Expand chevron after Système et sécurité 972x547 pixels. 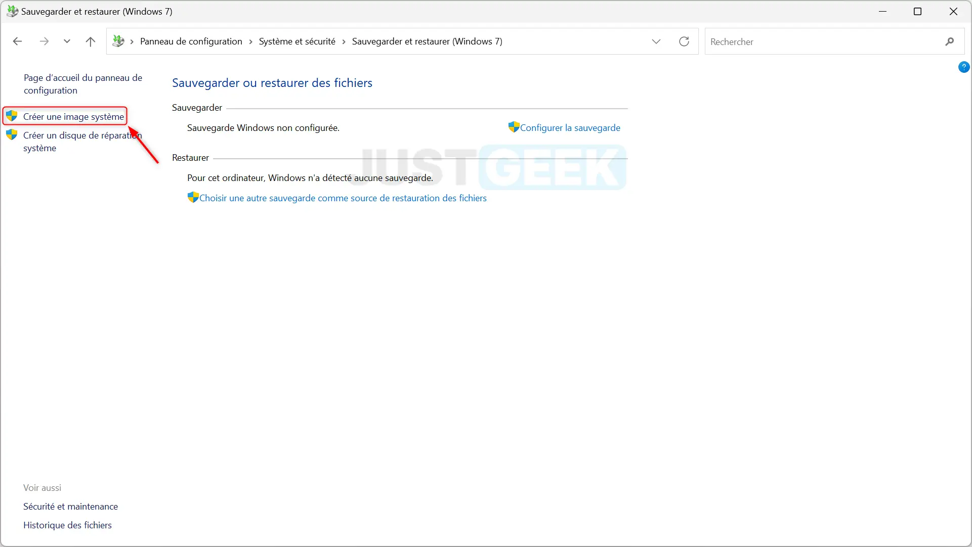(x=344, y=42)
